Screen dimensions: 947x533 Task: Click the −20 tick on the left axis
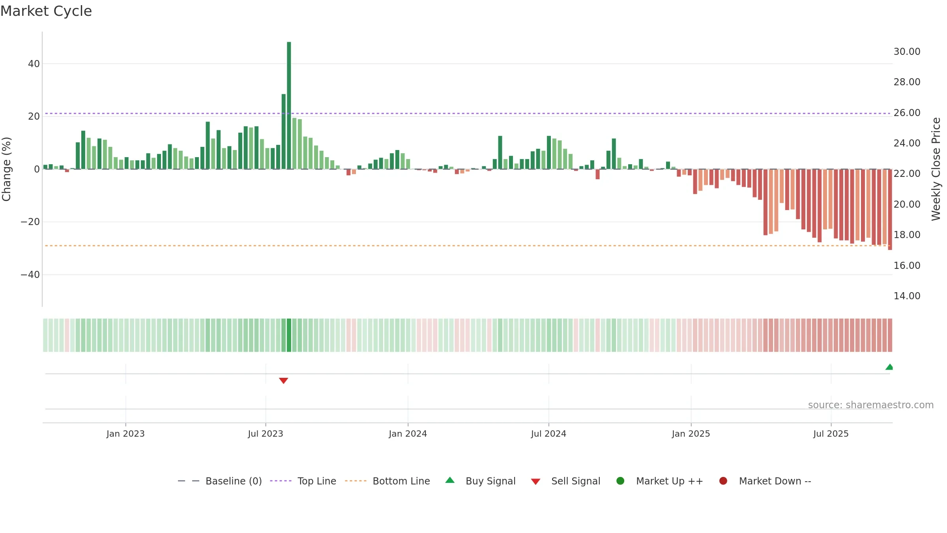30,222
